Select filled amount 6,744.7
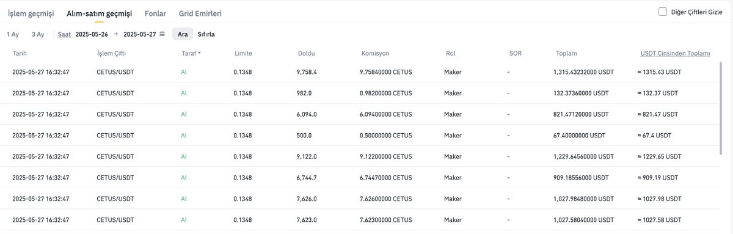 (307, 177)
